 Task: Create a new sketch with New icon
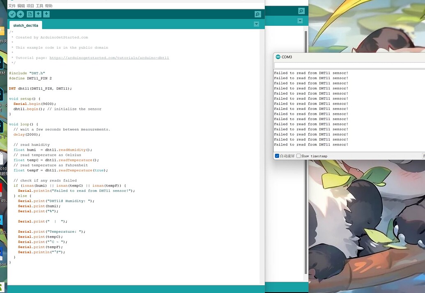[x=30, y=14]
